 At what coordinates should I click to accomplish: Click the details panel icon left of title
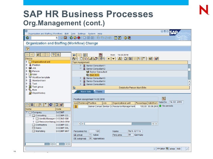coord(74,88)
